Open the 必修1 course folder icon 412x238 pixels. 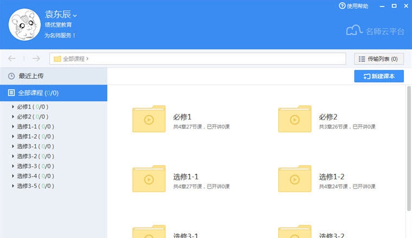tap(149, 119)
